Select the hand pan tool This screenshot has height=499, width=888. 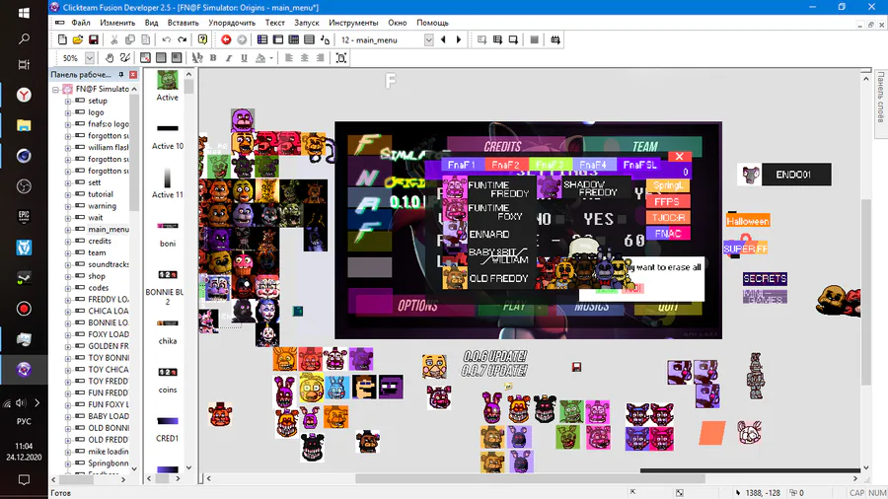(110, 58)
